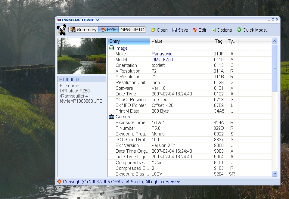The image size is (289, 199).
Task: Follow the Panasonic make link
Action: point(162,54)
